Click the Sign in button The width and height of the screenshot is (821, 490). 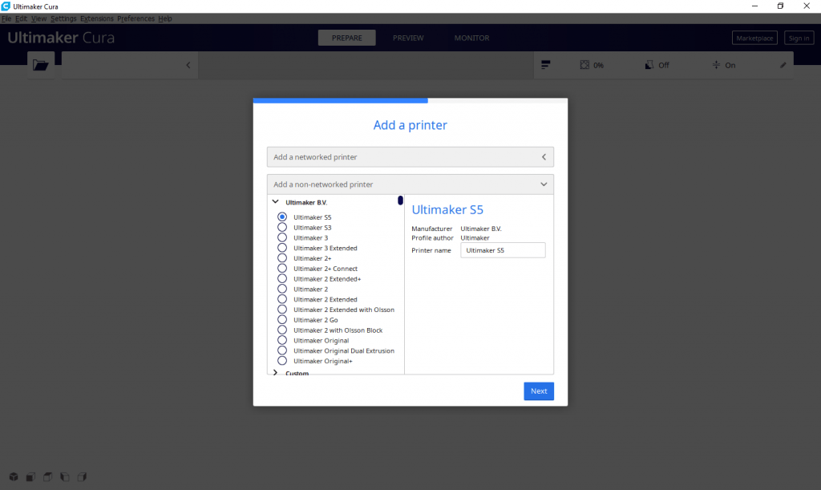pyautogui.click(x=799, y=38)
